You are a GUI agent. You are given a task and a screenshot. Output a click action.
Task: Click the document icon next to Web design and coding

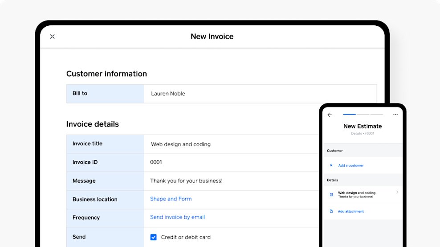331,194
